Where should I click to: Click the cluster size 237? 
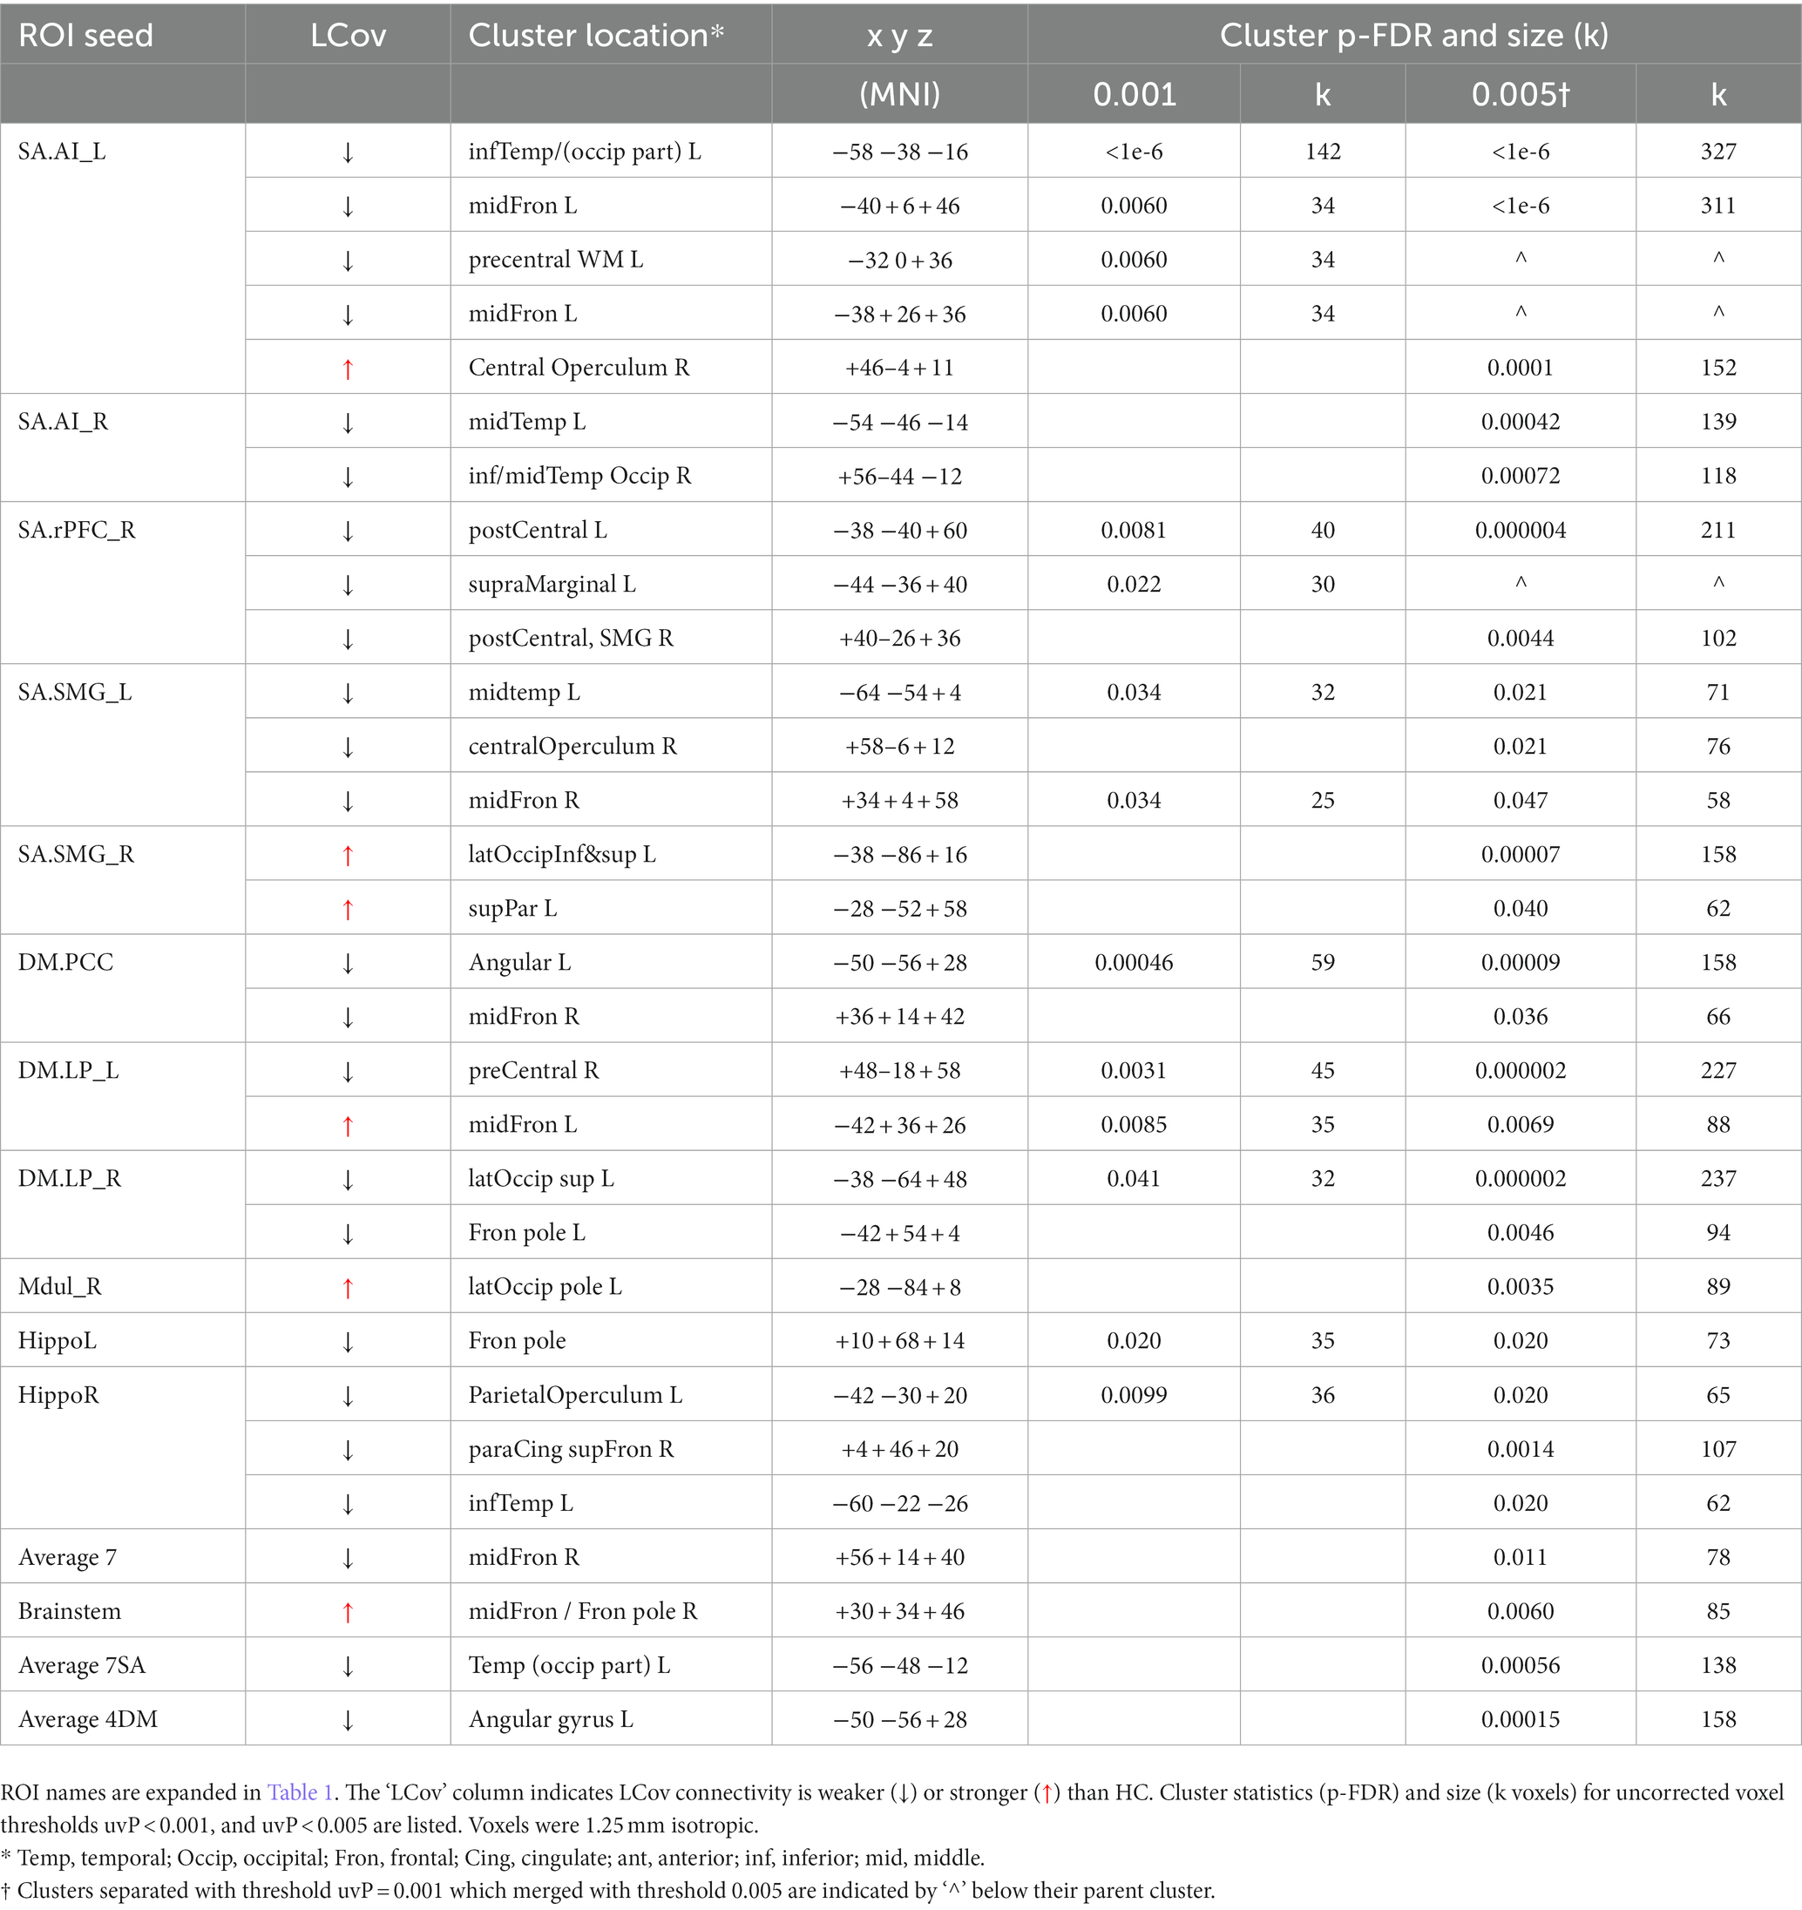click(1718, 1179)
